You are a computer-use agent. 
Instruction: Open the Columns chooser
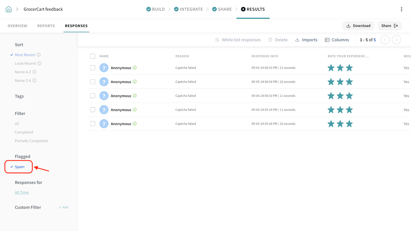[x=337, y=40]
